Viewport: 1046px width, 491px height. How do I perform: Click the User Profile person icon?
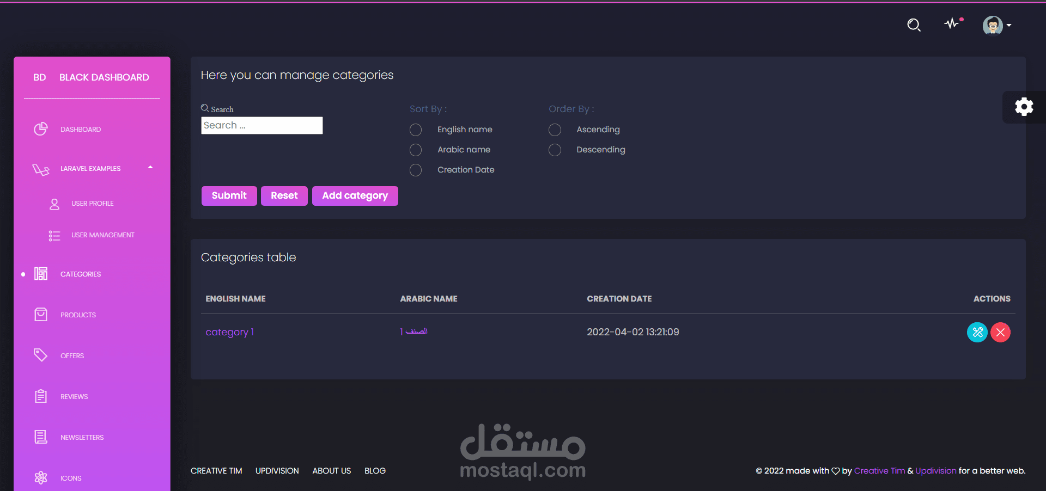pyautogui.click(x=54, y=204)
